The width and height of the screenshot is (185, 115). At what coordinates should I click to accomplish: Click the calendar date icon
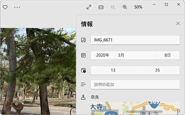84,55
